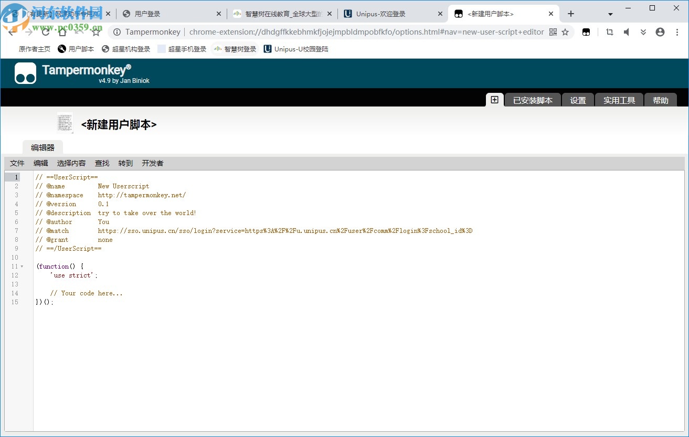Click the @namespace tampermonkey.net line
689x437 pixels.
pos(111,195)
